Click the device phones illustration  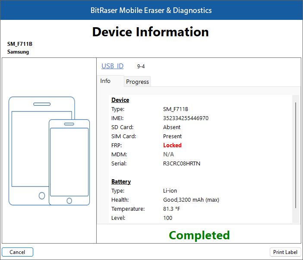[49, 151]
